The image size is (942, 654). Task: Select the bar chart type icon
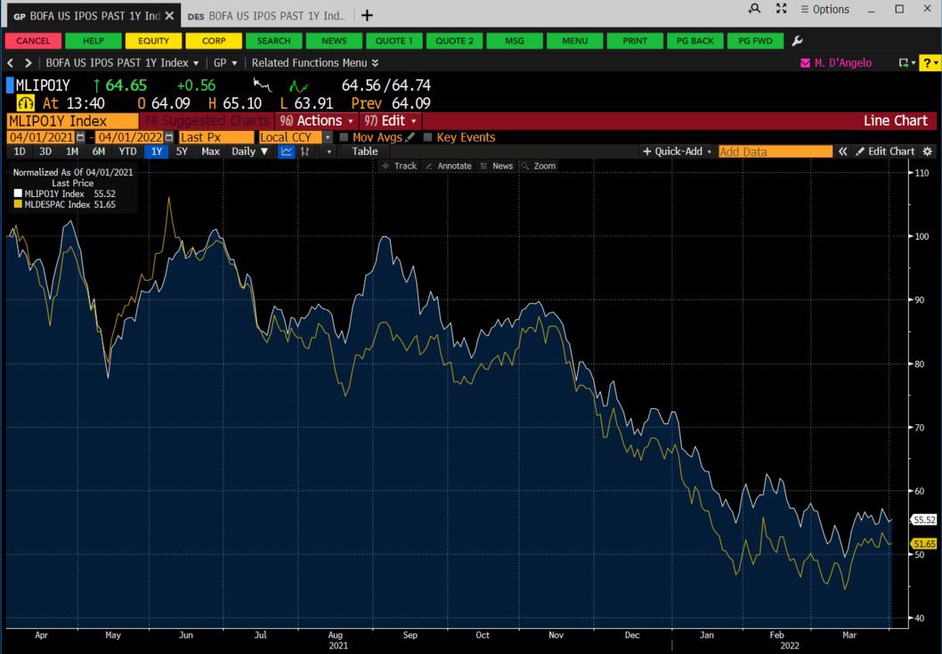pyautogui.click(x=305, y=151)
